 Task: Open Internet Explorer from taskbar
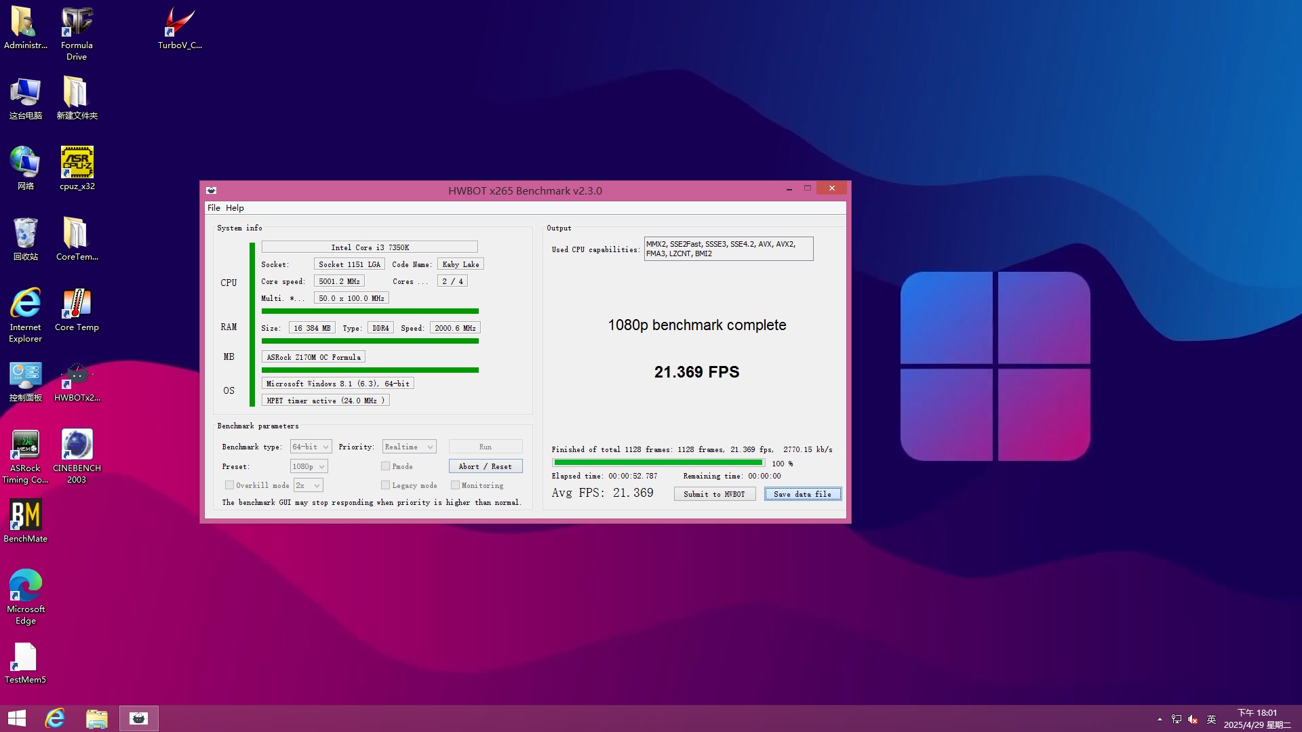[x=55, y=718]
